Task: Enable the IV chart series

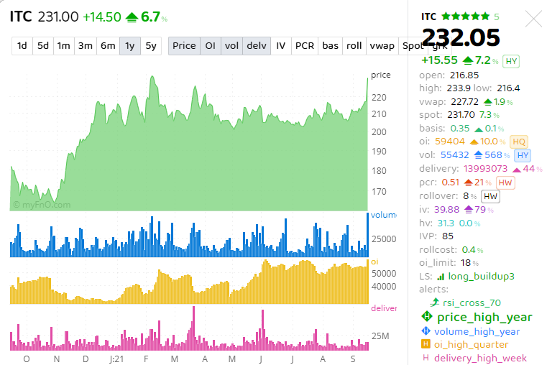Action: coord(281,46)
